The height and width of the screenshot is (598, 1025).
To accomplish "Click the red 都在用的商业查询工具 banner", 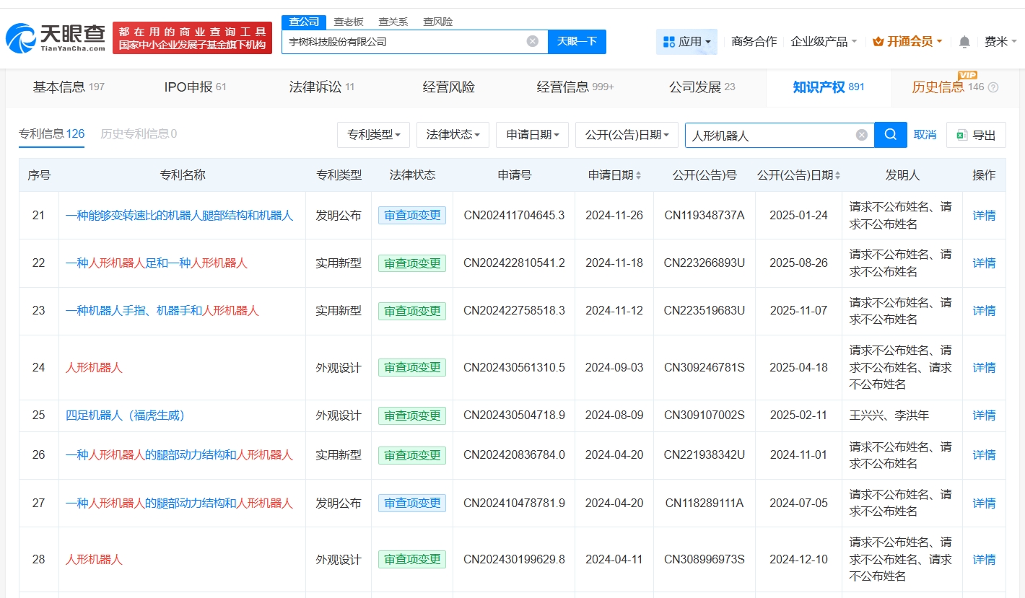I will pos(193,38).
